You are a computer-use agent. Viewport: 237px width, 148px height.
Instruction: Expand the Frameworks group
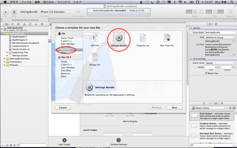[x=5, y=62]
